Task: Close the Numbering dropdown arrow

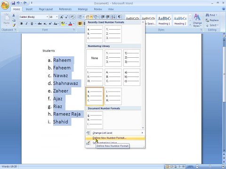Action: [91, 17]
